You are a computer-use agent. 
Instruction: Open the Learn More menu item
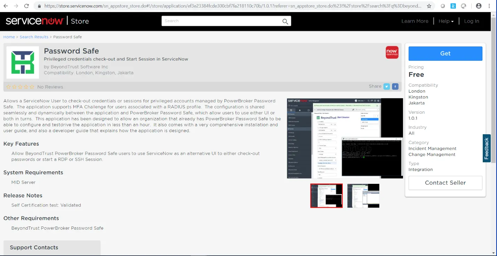[x=415, y=21]
